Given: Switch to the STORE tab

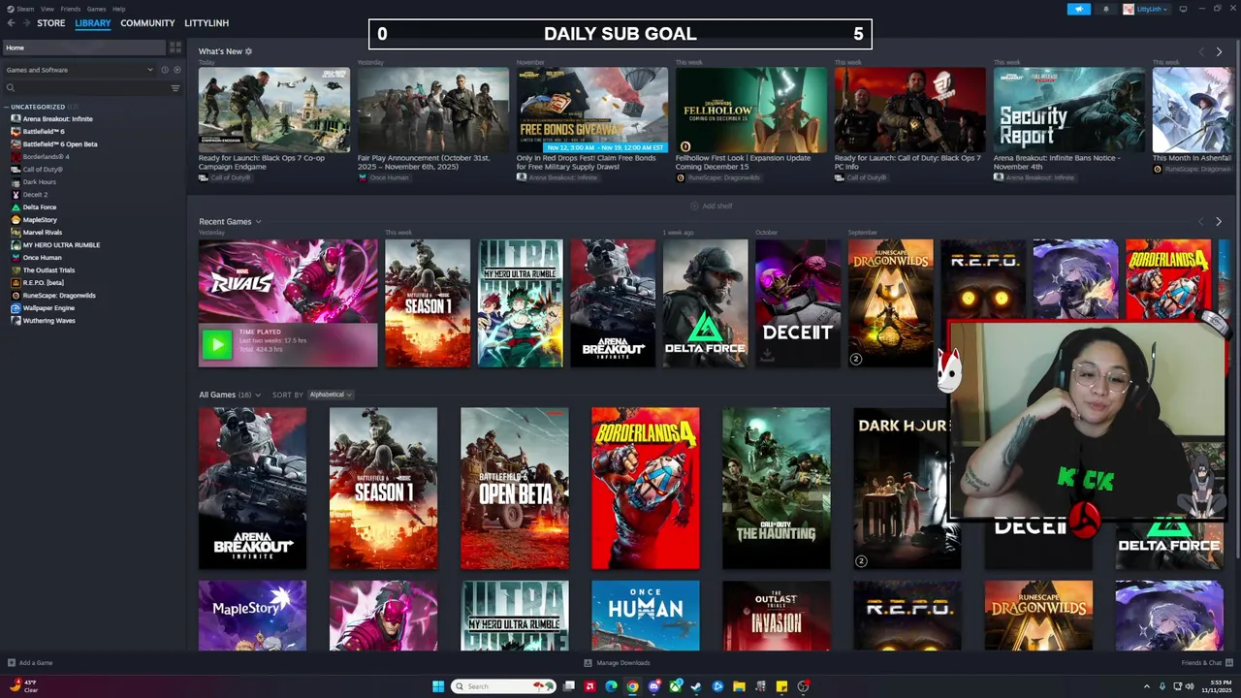Looking at the screenshot, I should coord(50,23).
